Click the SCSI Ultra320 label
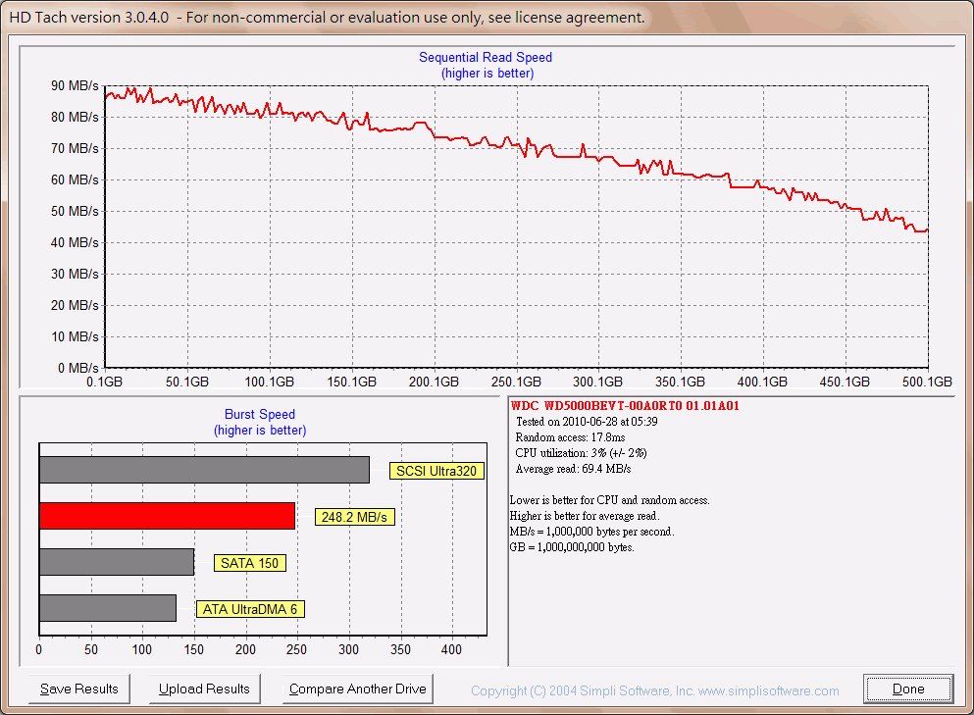This screenshot has width=974, height=715. pos(436,471)
